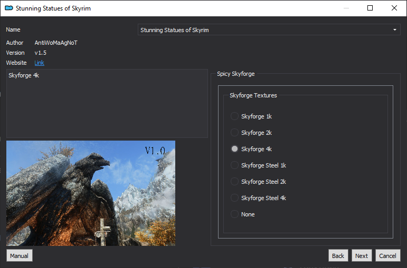
Task: Minimize the installer window
Action: [x=346, y=8]
